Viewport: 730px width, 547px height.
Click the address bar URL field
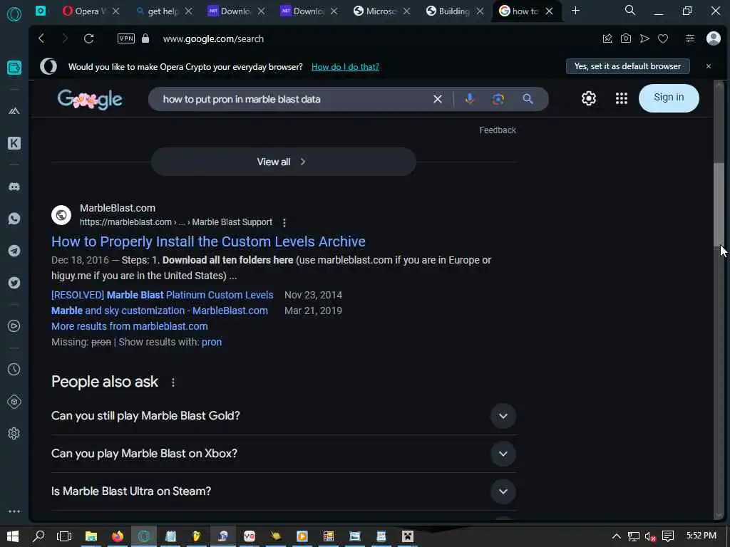tap(213, 38)
